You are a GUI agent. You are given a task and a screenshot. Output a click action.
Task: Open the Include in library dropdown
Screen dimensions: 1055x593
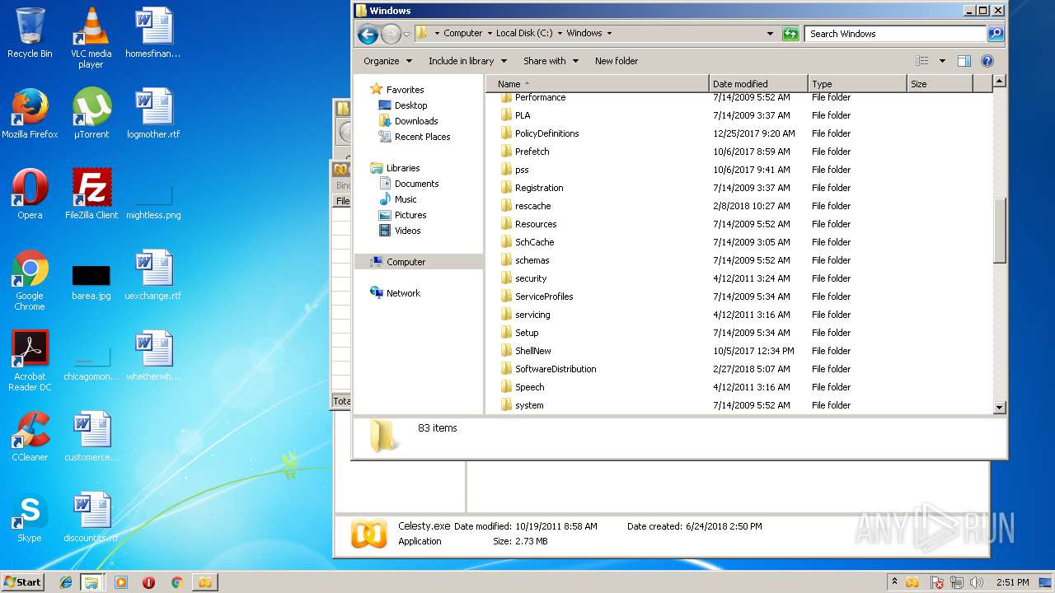467,61
